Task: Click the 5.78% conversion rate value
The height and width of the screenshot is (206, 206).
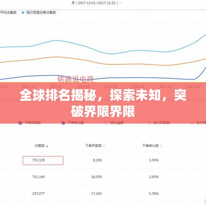Action: click(x=154, y=194)
